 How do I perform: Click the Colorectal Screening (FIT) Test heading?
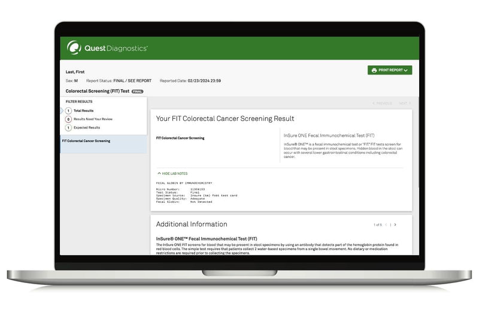(x=97, y=91)
